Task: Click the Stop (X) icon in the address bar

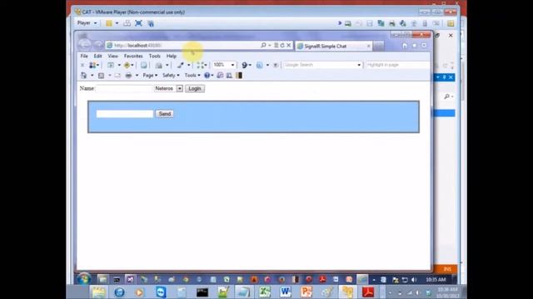Action: point(289,45)
